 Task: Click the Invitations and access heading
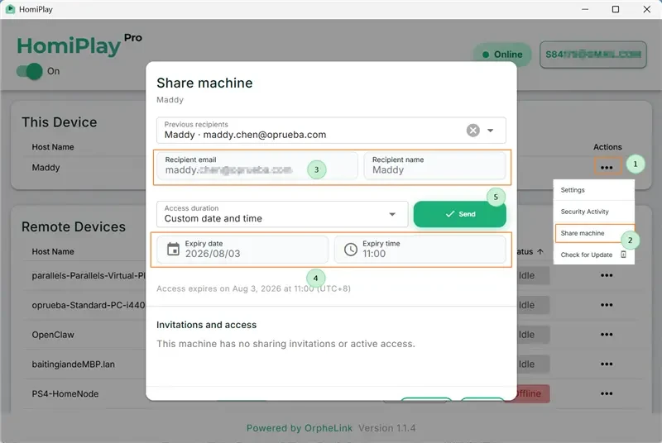pyautogui.click(x=206, y=325)
